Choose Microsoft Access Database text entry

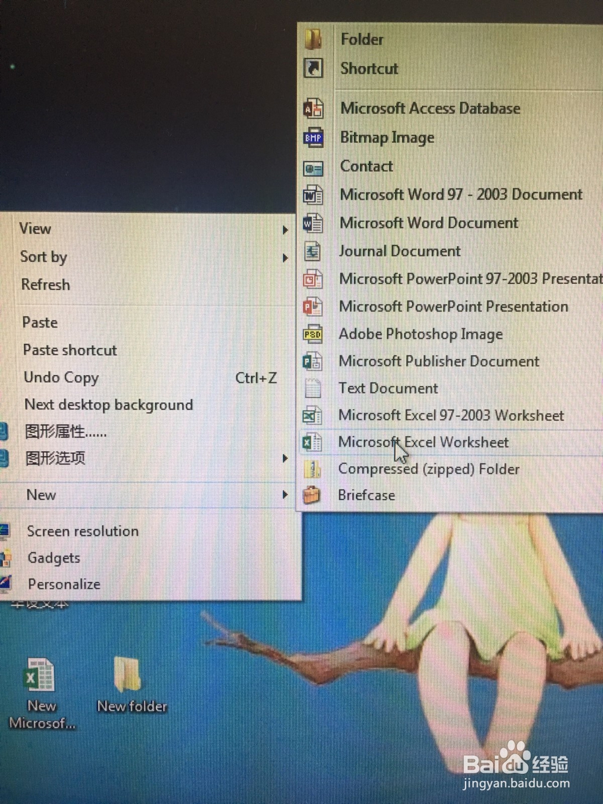click(x=431, y=109)
